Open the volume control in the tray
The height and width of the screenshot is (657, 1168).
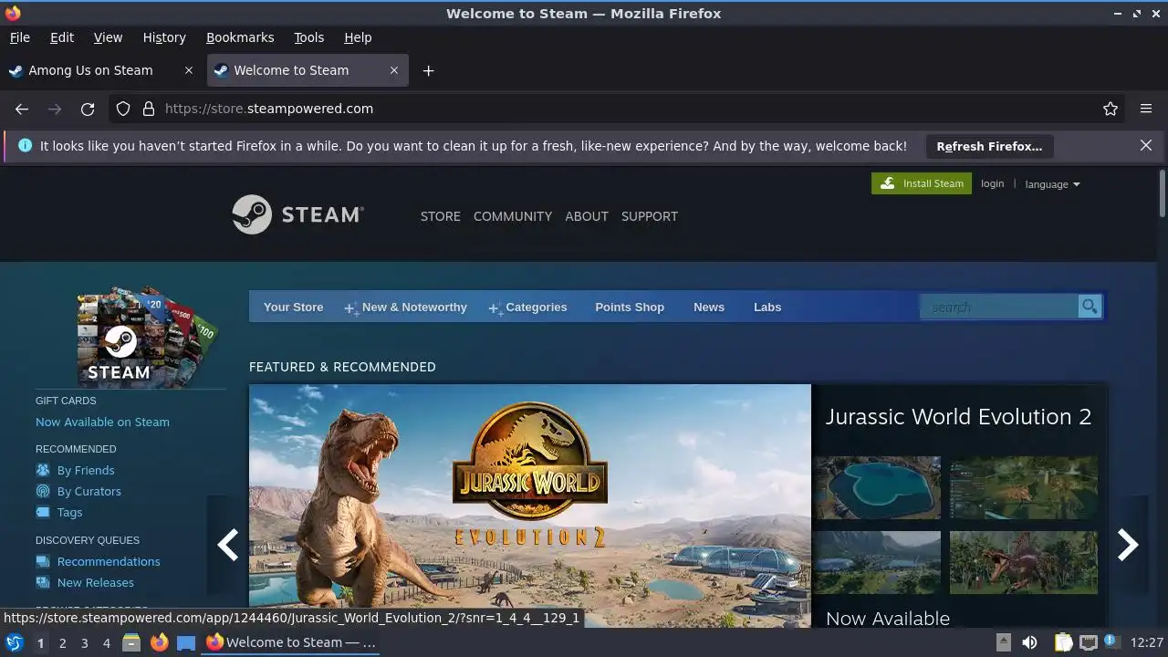coord(1029,642)
